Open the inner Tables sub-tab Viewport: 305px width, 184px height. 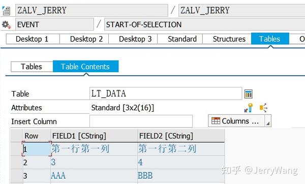[32, 67]
